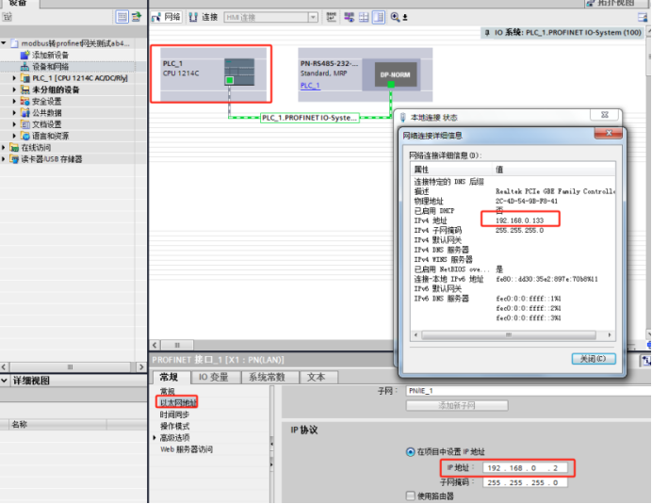Click the 添加新子网 button
The width and height of the screenshot is (652, 504).
(457, 405)
